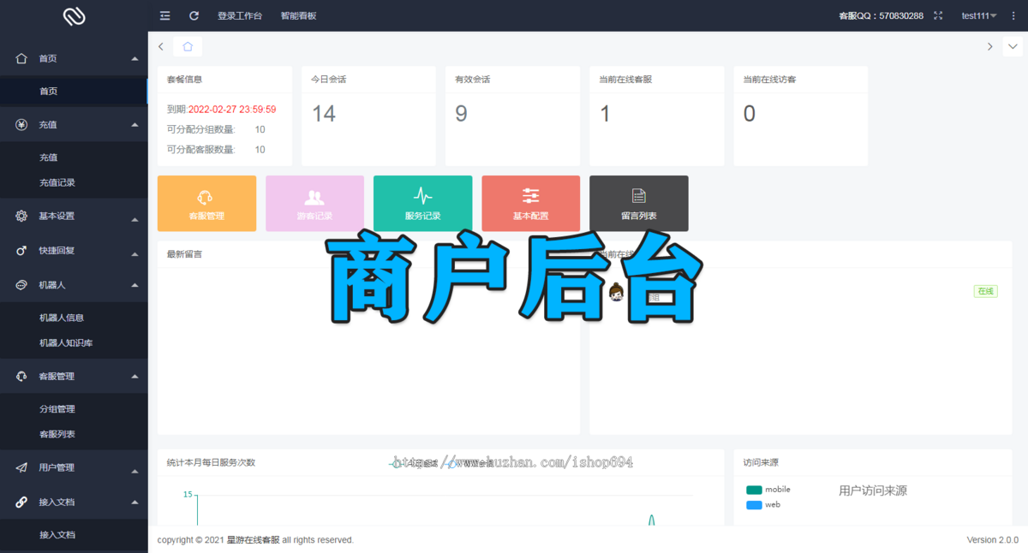Click the 在线 status badge on the right panel
The width and height of the screenshot is (1028, 553).
pos(985,291)
